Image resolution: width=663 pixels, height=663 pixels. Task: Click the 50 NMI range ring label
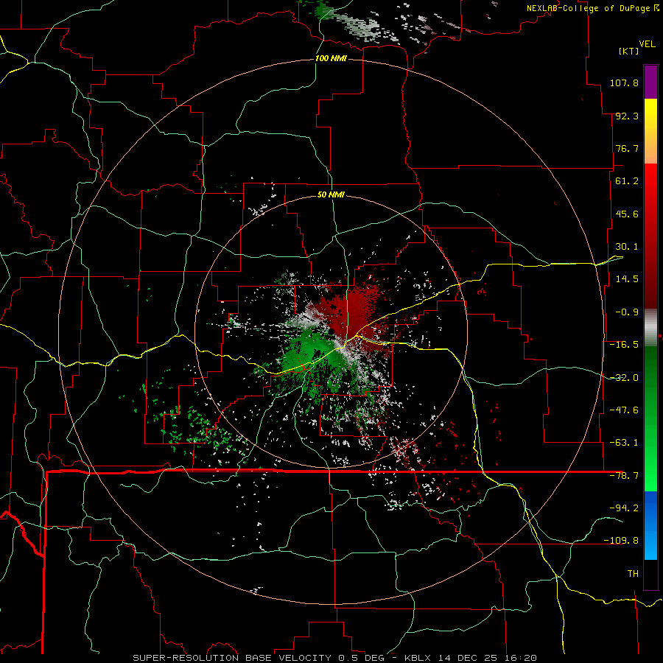pyautogui.click(x=331, y=194)
